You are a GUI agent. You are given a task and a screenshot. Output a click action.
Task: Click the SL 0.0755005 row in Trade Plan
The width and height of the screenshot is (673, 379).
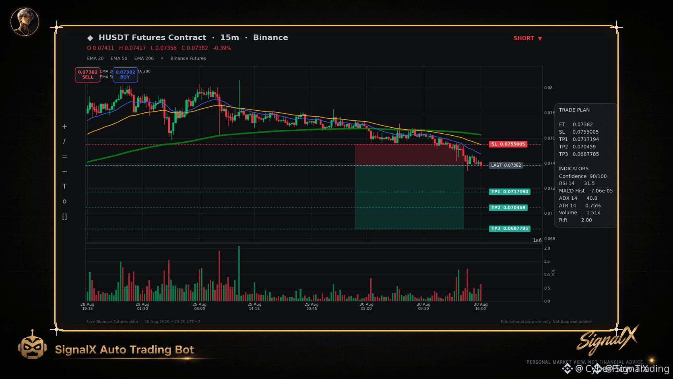pyautogui.click(x=579, y=132)
